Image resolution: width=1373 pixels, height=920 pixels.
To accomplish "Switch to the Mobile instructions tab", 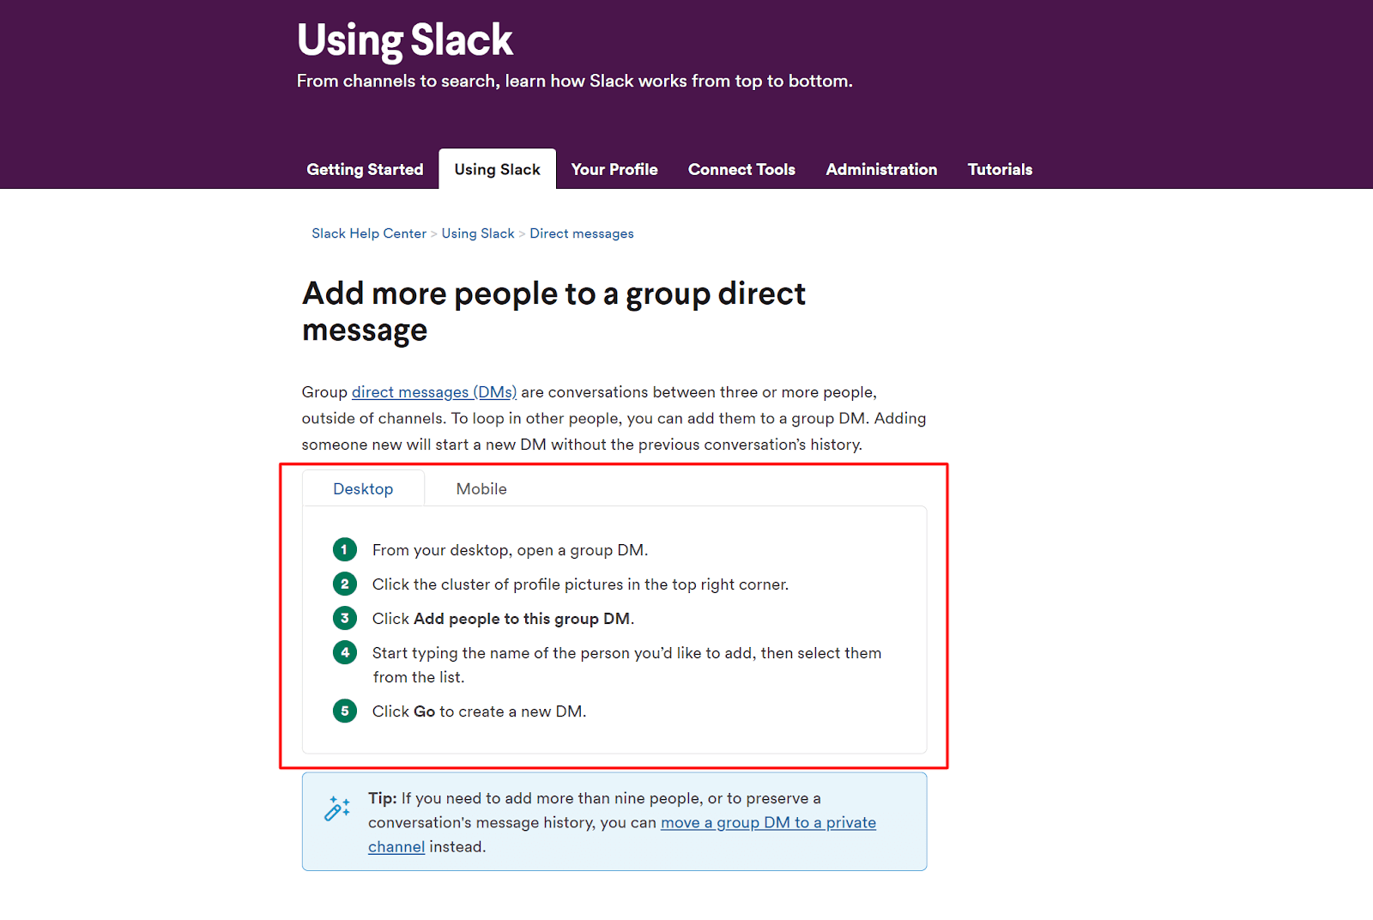I will [481, 489].
